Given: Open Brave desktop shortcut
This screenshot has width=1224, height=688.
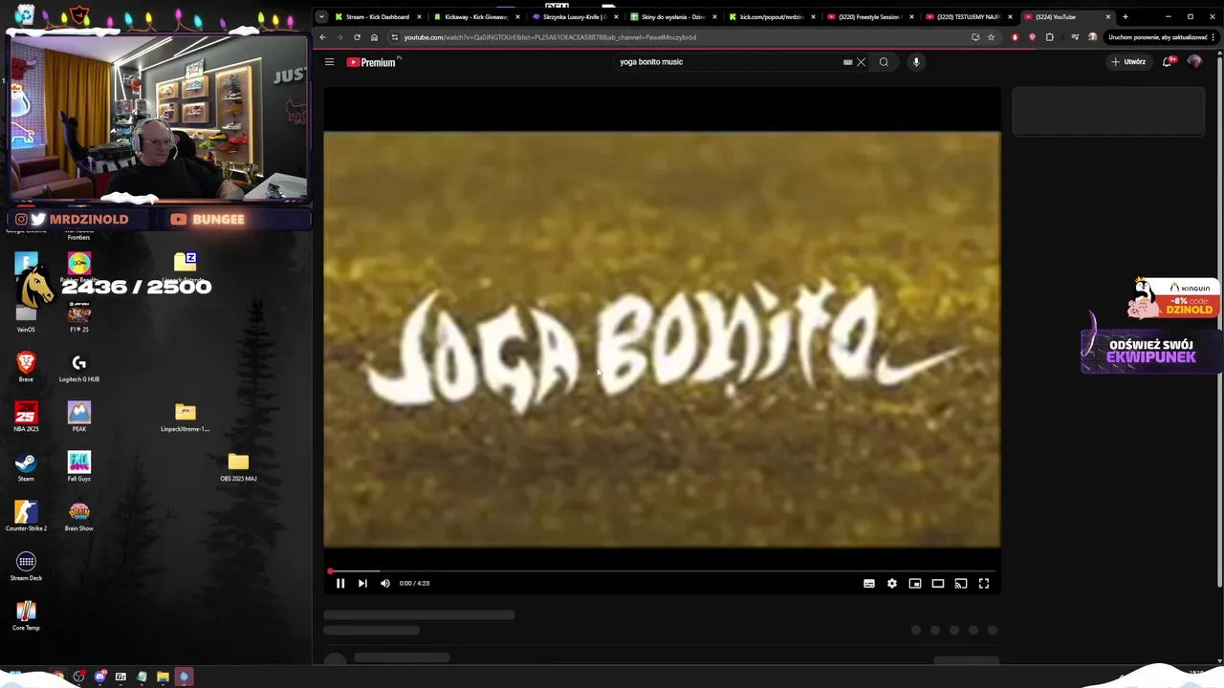Looking at the screenshot, I should 26,366.
